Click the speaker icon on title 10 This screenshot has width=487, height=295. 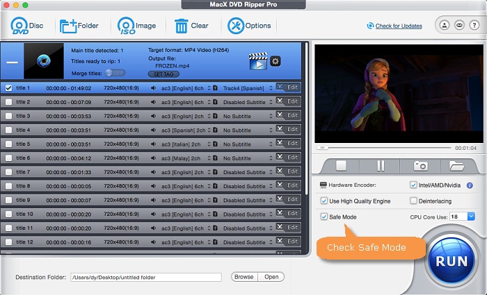[154, 214]
